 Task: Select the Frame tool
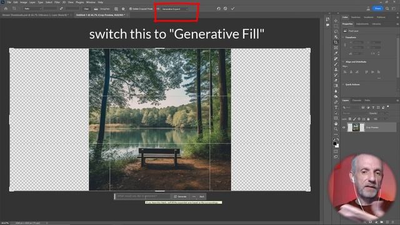click(336, 48)
